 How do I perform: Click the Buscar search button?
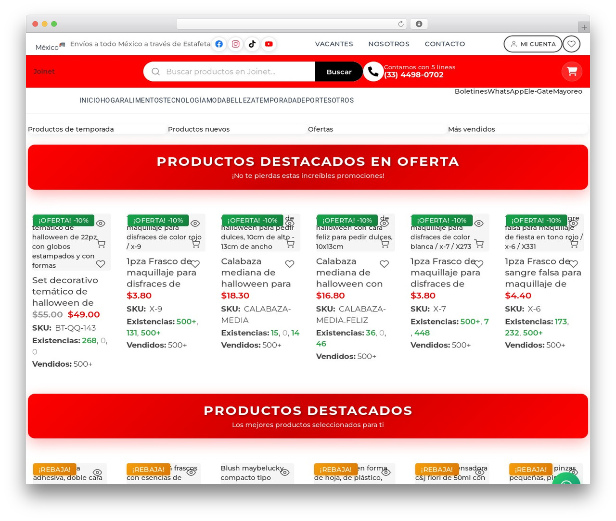pyautogui.click(x=339, y=72)
